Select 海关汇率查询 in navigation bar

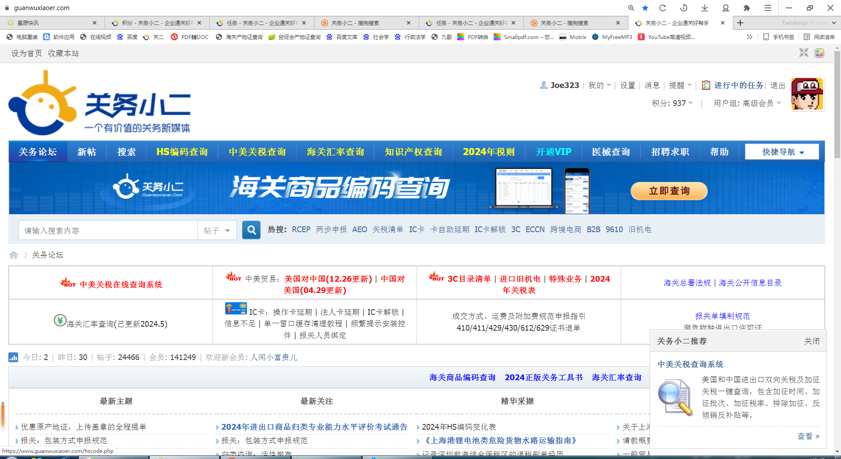click(336, 152)
